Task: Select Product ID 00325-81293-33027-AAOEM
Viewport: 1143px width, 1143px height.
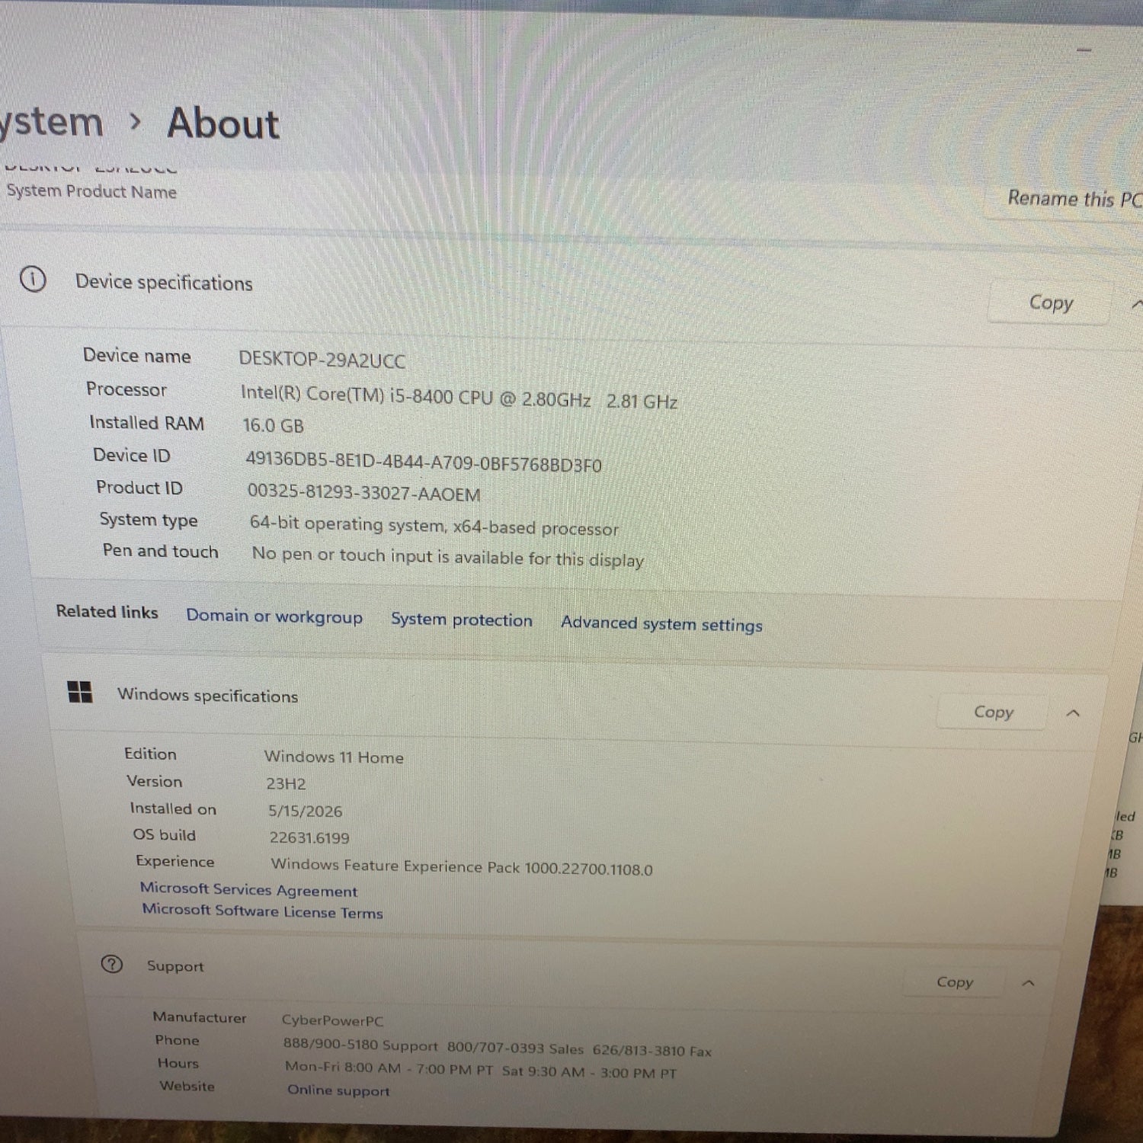Action: coord(363,492)
